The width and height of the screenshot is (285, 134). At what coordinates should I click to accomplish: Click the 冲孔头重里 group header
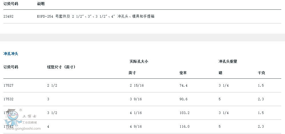tap(228, 62)
